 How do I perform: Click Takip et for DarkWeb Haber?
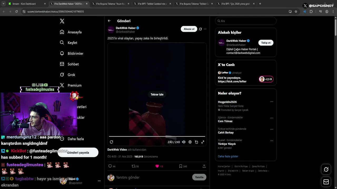266,43
